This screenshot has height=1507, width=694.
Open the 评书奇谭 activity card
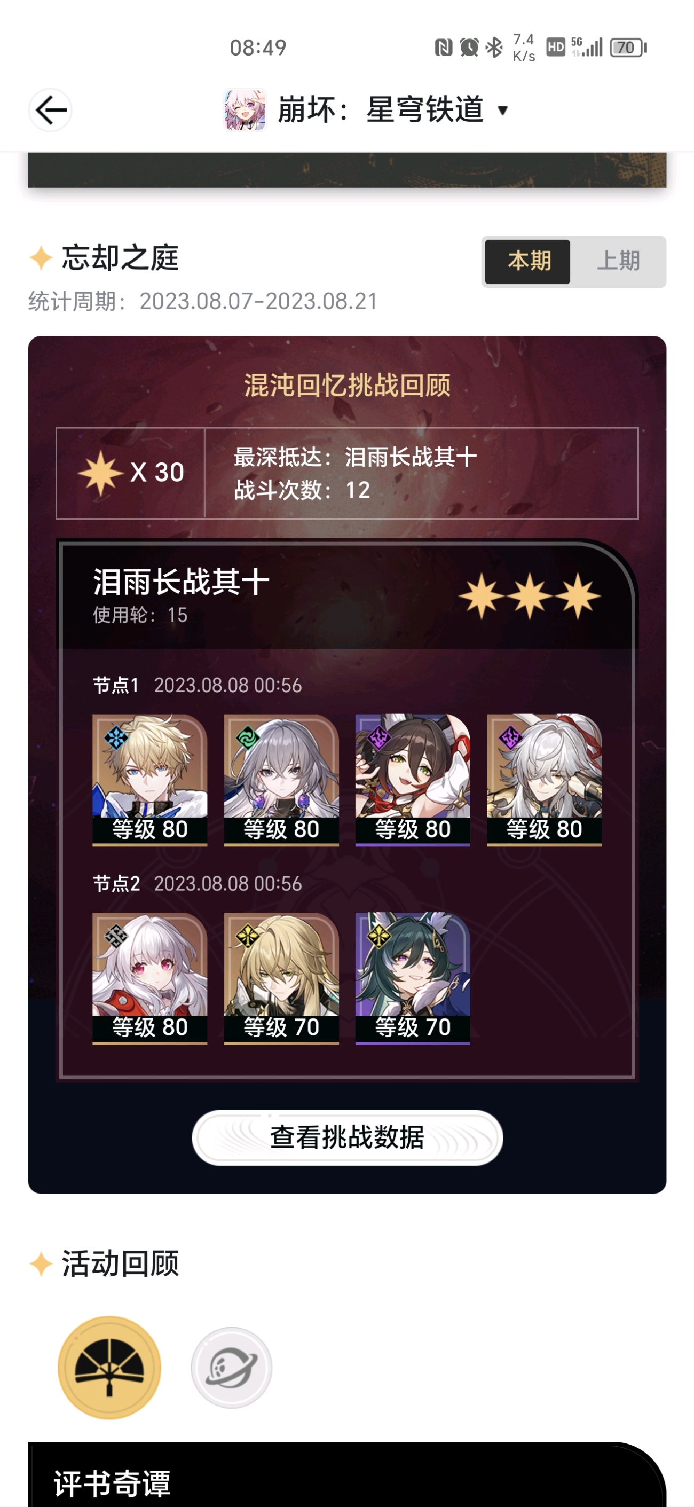[x=348, y=1475]
